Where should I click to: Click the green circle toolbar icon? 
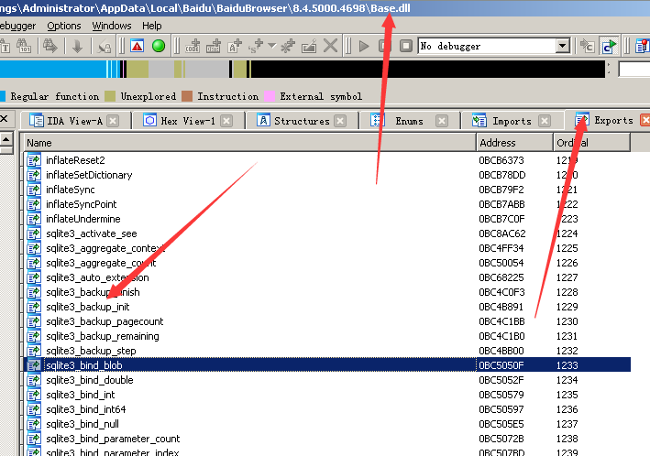point(159,46)
